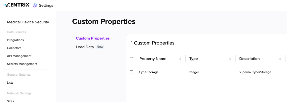Go to API Management
The width and height of the screenshot is (287, 102).
point(19,56)
